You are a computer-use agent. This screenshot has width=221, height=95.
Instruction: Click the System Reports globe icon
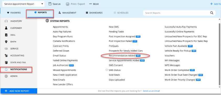(47, 21)
